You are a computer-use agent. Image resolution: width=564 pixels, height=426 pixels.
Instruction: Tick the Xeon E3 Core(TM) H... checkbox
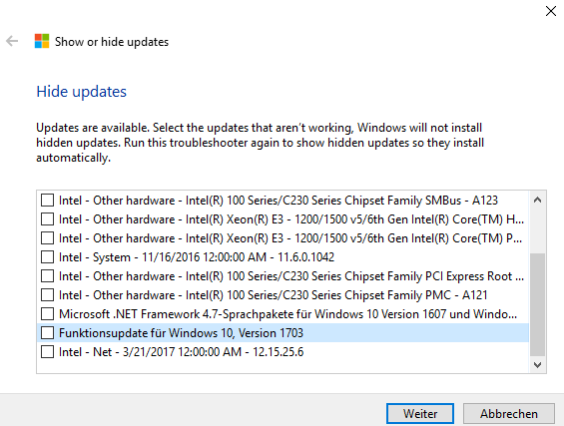pyautogui.click(x=47, y=219)
